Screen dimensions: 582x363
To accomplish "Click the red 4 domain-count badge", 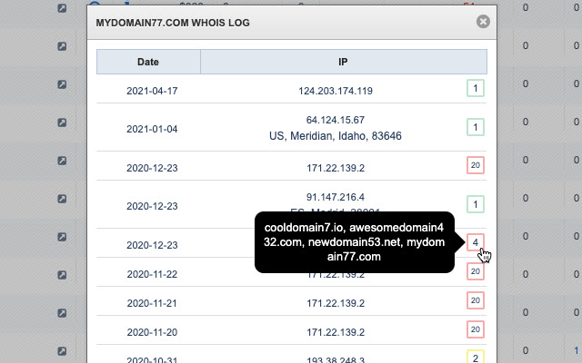I will tap(476, 242).
